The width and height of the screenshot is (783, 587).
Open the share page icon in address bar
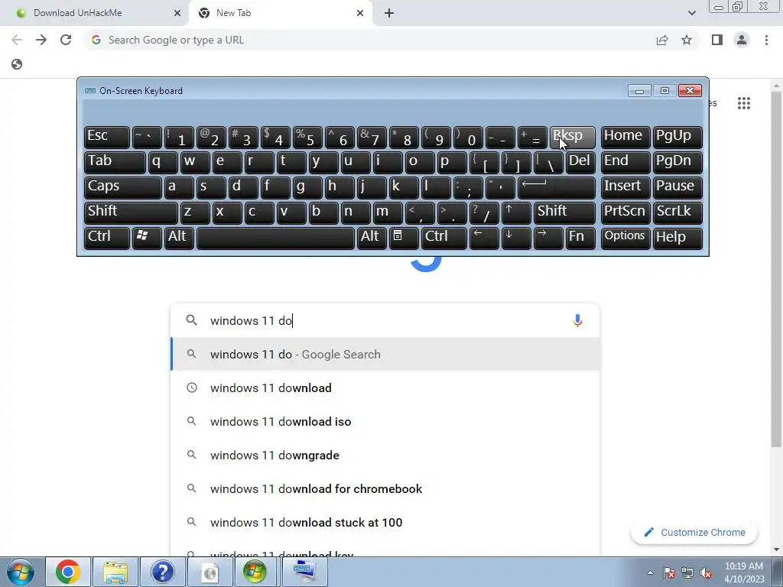tap(662, 40)
